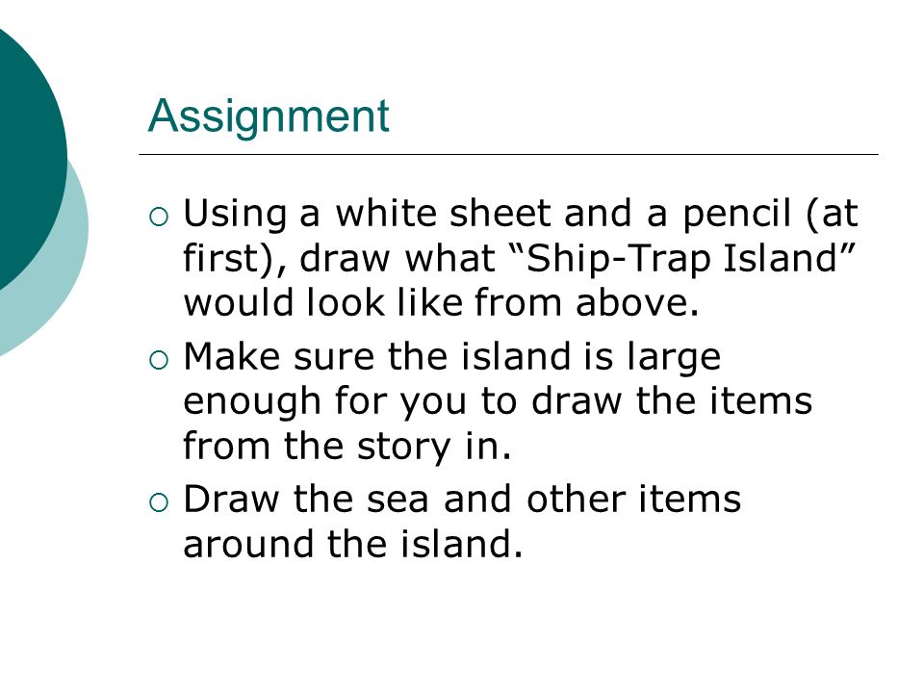Click the first hollow bullet circle
Image resolution: width=924 pixels, height=693 pixels.
[159, 218]
